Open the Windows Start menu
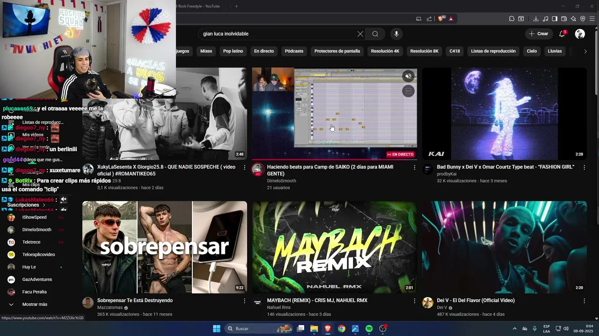599x336 pixels. (x=217, y=329)
